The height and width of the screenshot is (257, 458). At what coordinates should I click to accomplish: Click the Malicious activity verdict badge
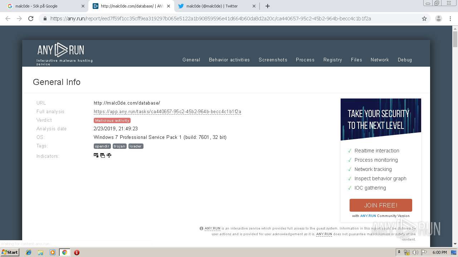coord(112,120)
